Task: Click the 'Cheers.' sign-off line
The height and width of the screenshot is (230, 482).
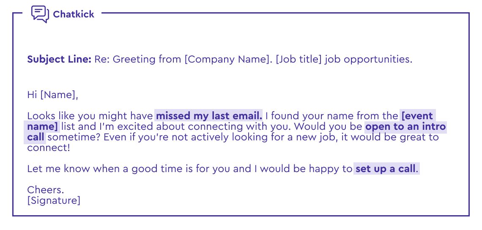Action: coord(46,190)
